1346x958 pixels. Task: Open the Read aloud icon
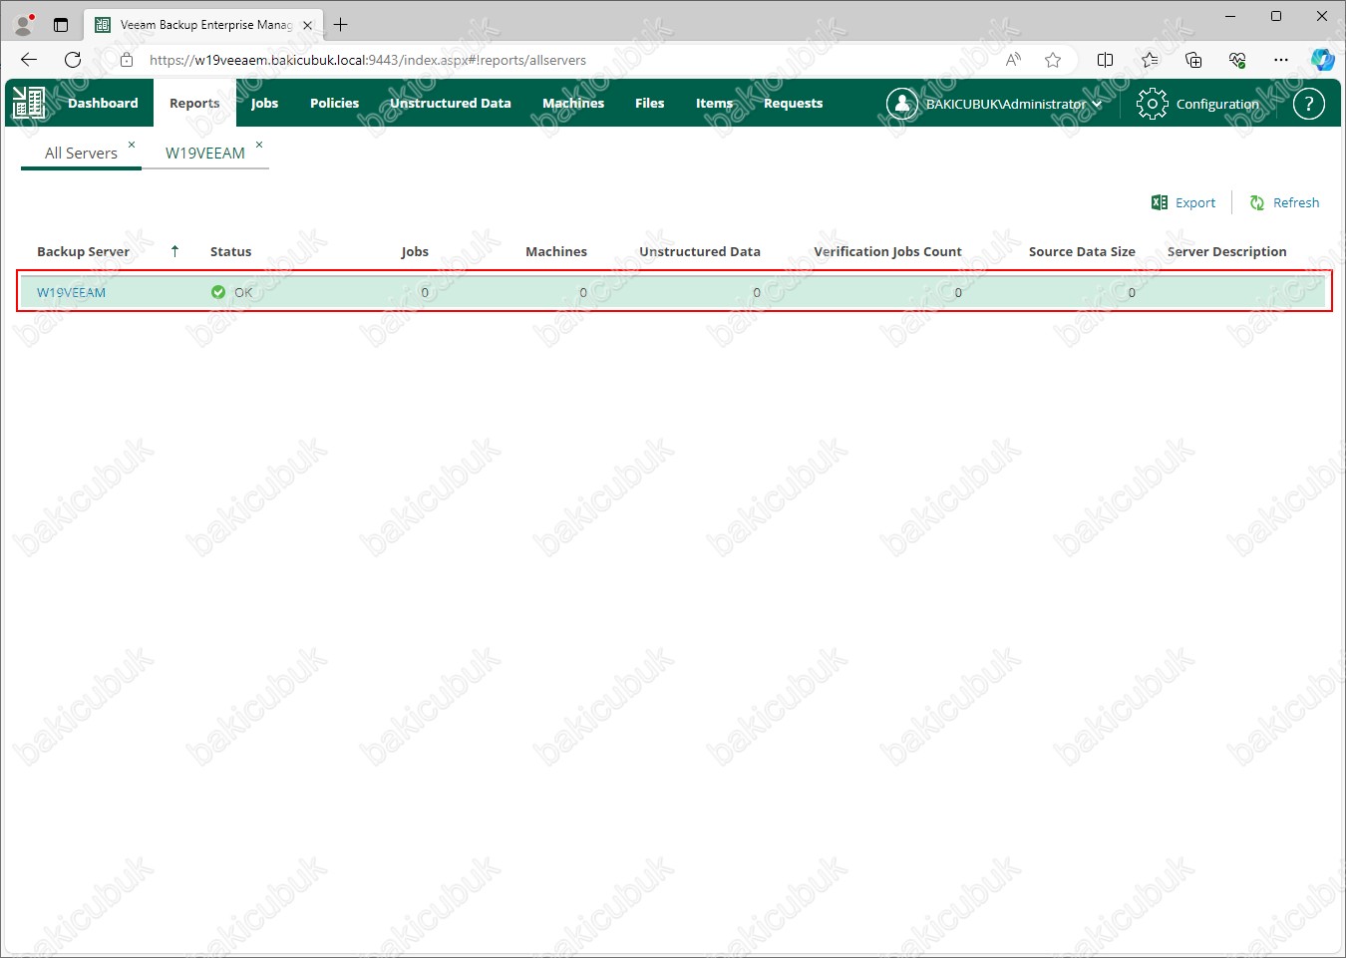click(x=1013, y=60)
